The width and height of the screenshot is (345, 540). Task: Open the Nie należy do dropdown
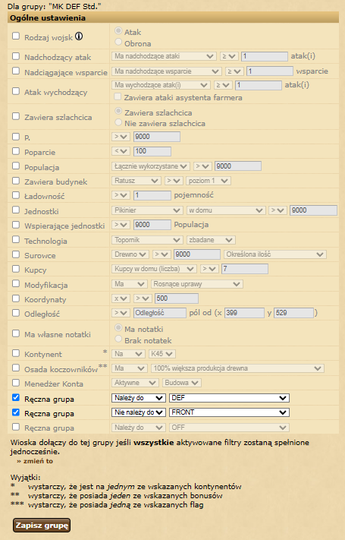click(138, 412)
